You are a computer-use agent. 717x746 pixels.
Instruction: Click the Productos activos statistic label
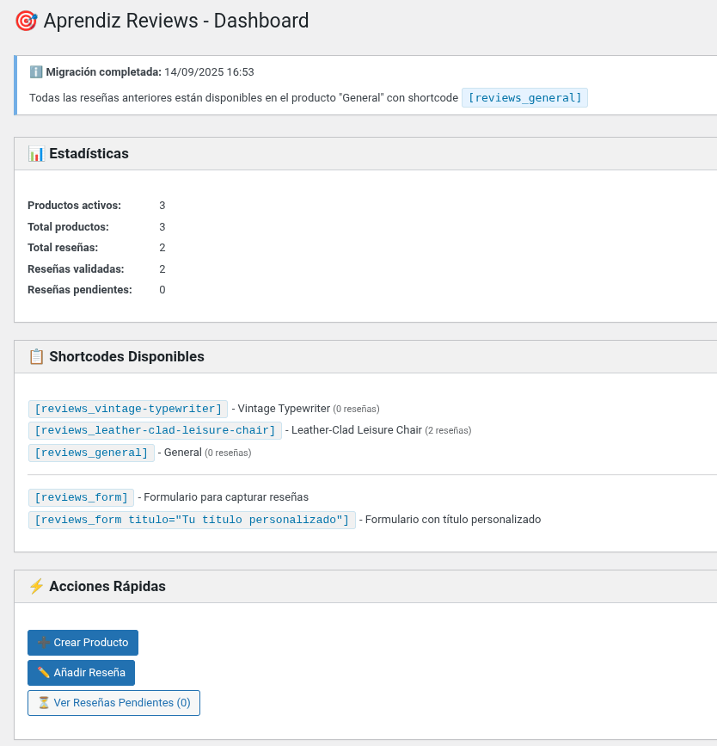(x=74, y=206)
